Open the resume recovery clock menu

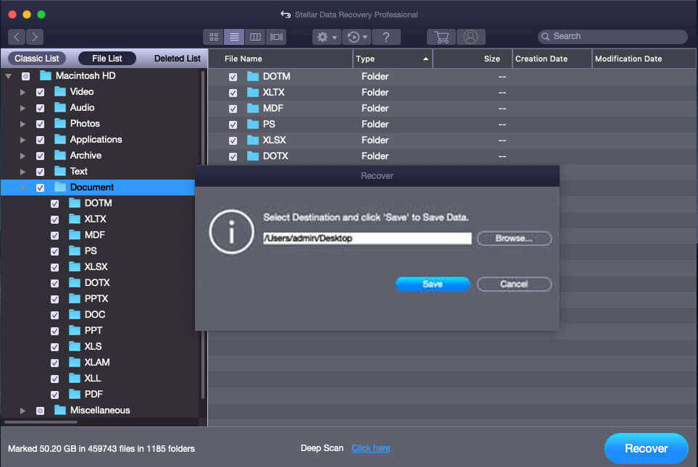click(357, 37)
